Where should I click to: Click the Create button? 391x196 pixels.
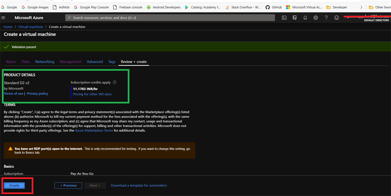(x=14, y=185)
